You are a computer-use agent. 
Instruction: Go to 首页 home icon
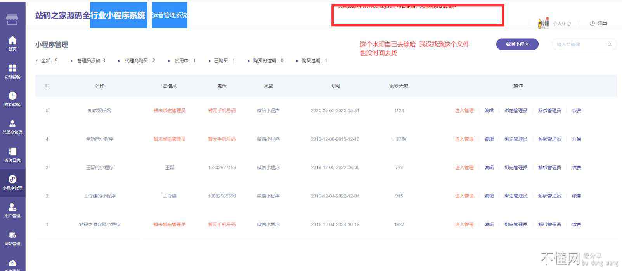[x=12, y=40]
